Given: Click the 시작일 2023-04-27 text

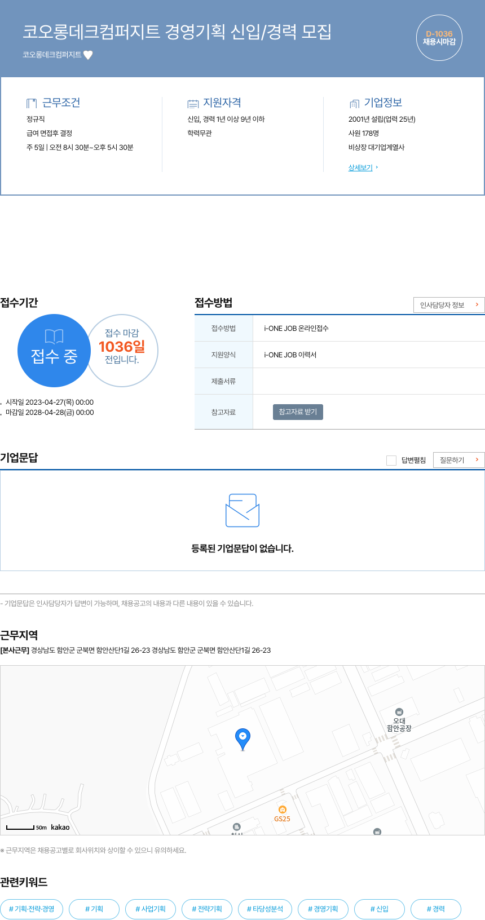Looking at the screenshot, I should click(50, 402).
